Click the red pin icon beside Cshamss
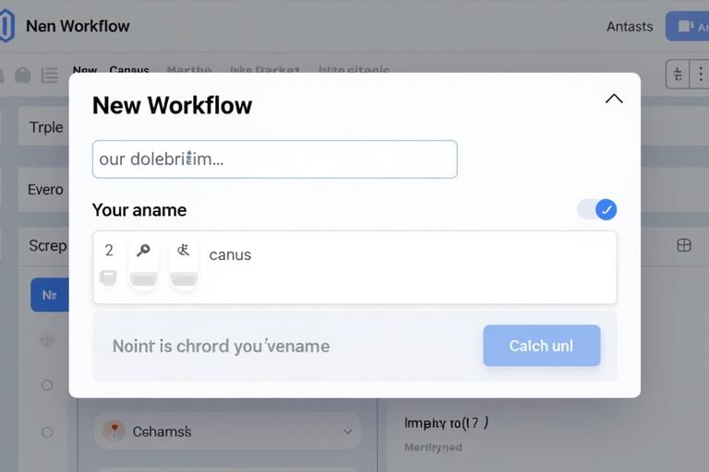The width and height of the screenshot is (709, 472). click(x=114, y=431)
